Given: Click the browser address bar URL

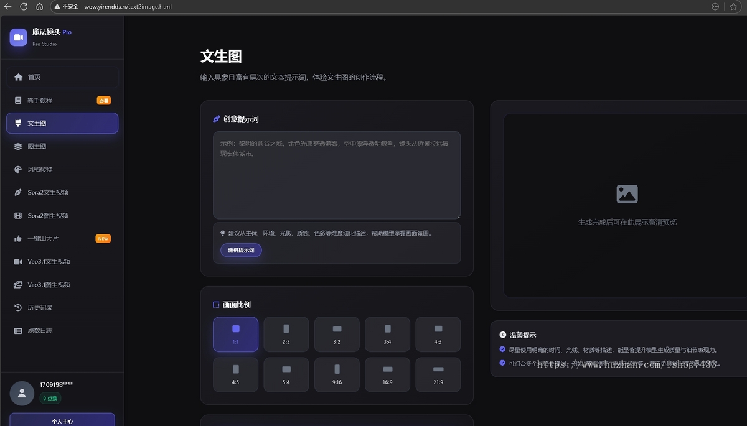Looking at the screenshot, I should pos(128,6).
